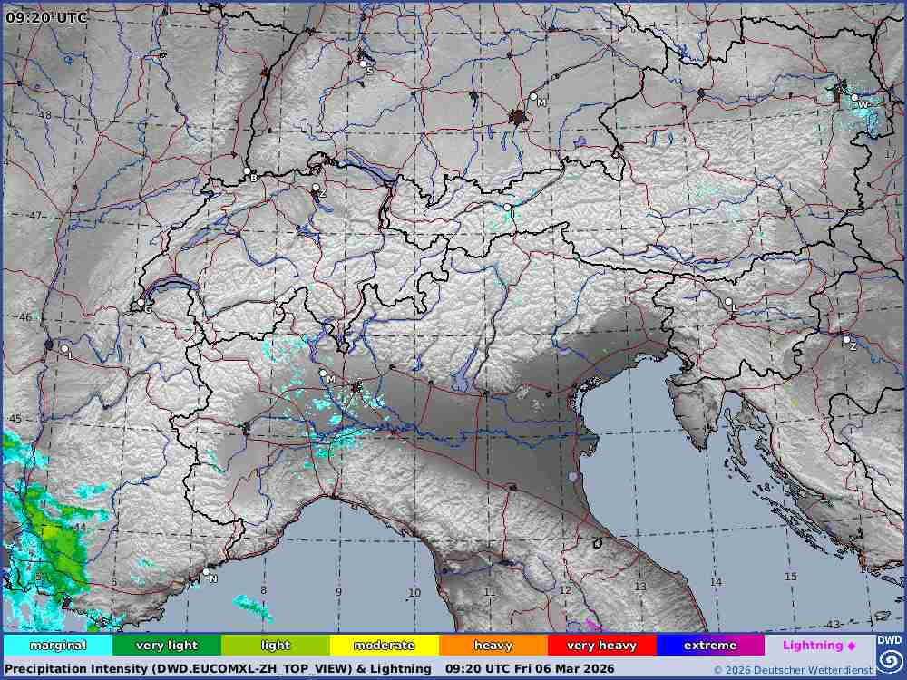Click the Stuttgart city marker labeled S
This screenshot has width=907, height=680.
tap(363, 63)
